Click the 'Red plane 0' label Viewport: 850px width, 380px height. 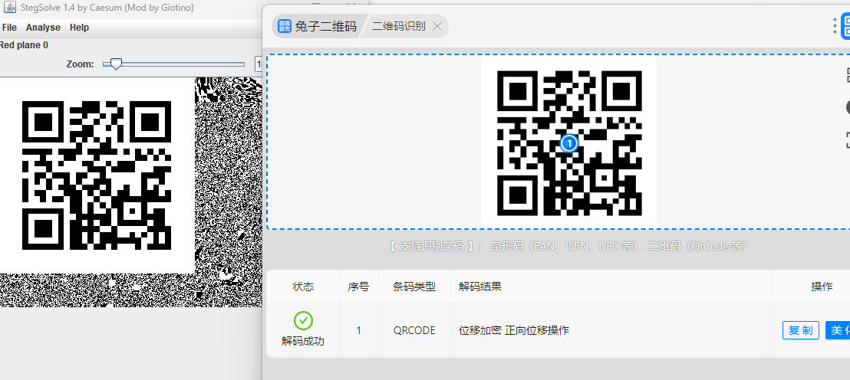click(23, 45)
